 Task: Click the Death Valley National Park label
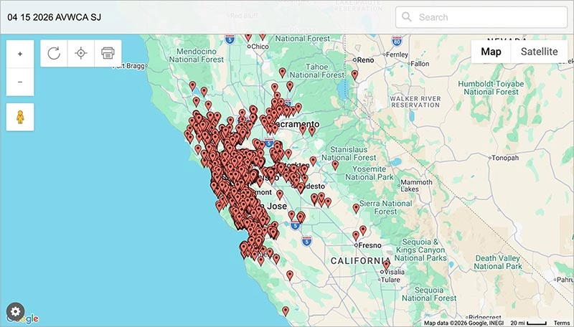point(498,262)
